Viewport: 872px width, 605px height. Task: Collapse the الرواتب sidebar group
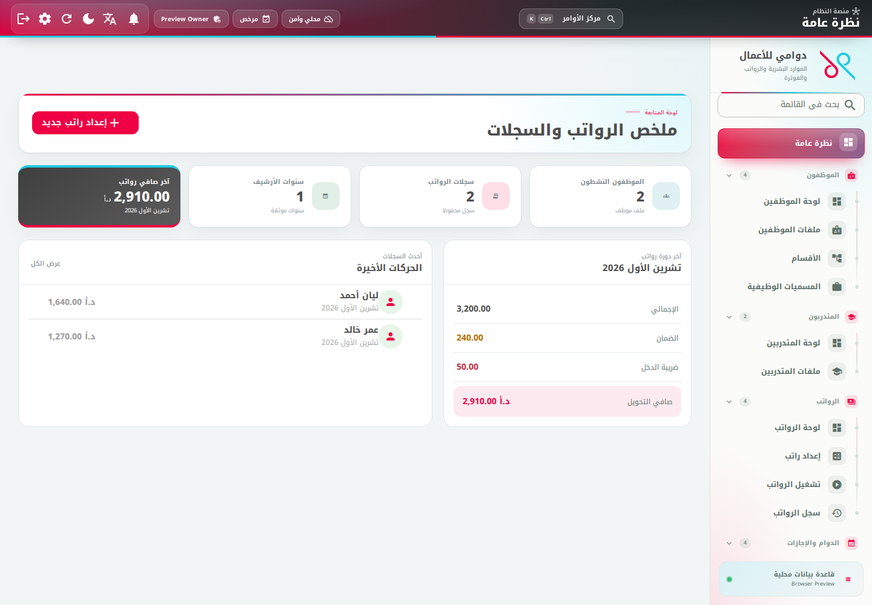tap(791, 402)
